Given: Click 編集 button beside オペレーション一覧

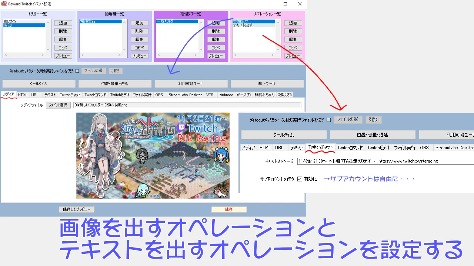Looking at the screenshot, I should click(293, 40).
